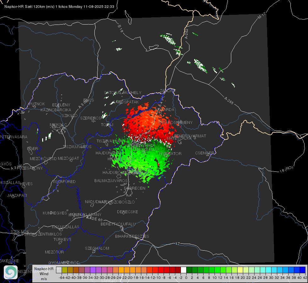Image resolution: width=308 pixels, height=283 pixels.
Task: Click the BIHARKERESZTES town label
Action: (132, 236)
